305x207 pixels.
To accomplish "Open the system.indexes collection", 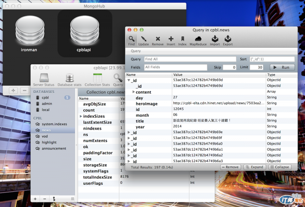I will tap(53, 124).
